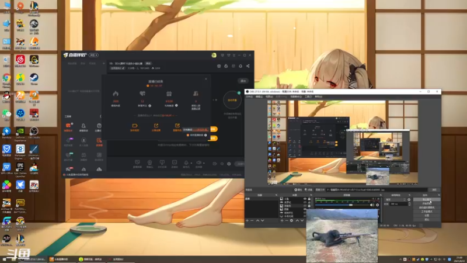The image size is (467, 263).
Task: Expand microphone options arrow in streaming assistant
Action: point(191,163)
